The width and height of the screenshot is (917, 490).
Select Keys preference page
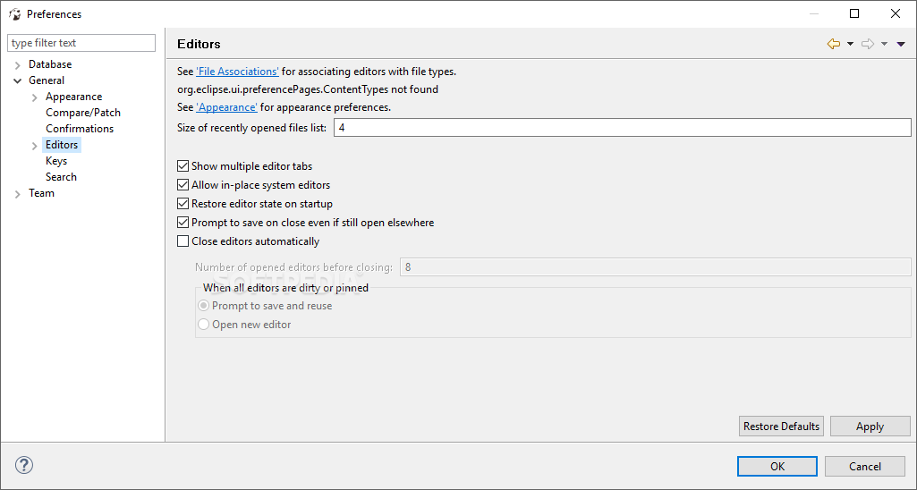point(56,161)
